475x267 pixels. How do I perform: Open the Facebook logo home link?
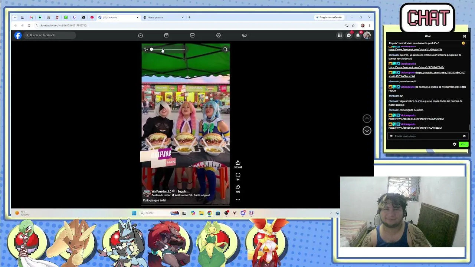[x=18, y=35]
